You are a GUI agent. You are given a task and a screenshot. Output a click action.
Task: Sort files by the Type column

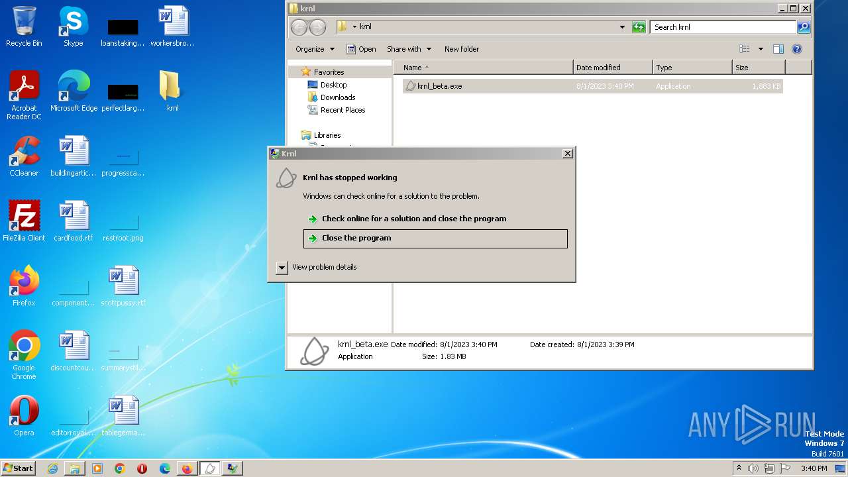(x=692, y=68)
